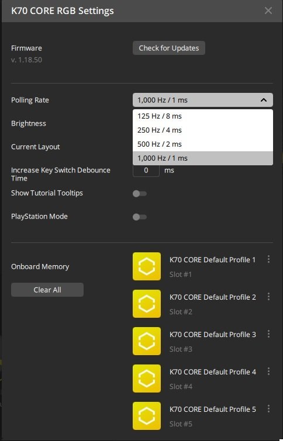Click the Onboard Memory label

click(40, 266)
